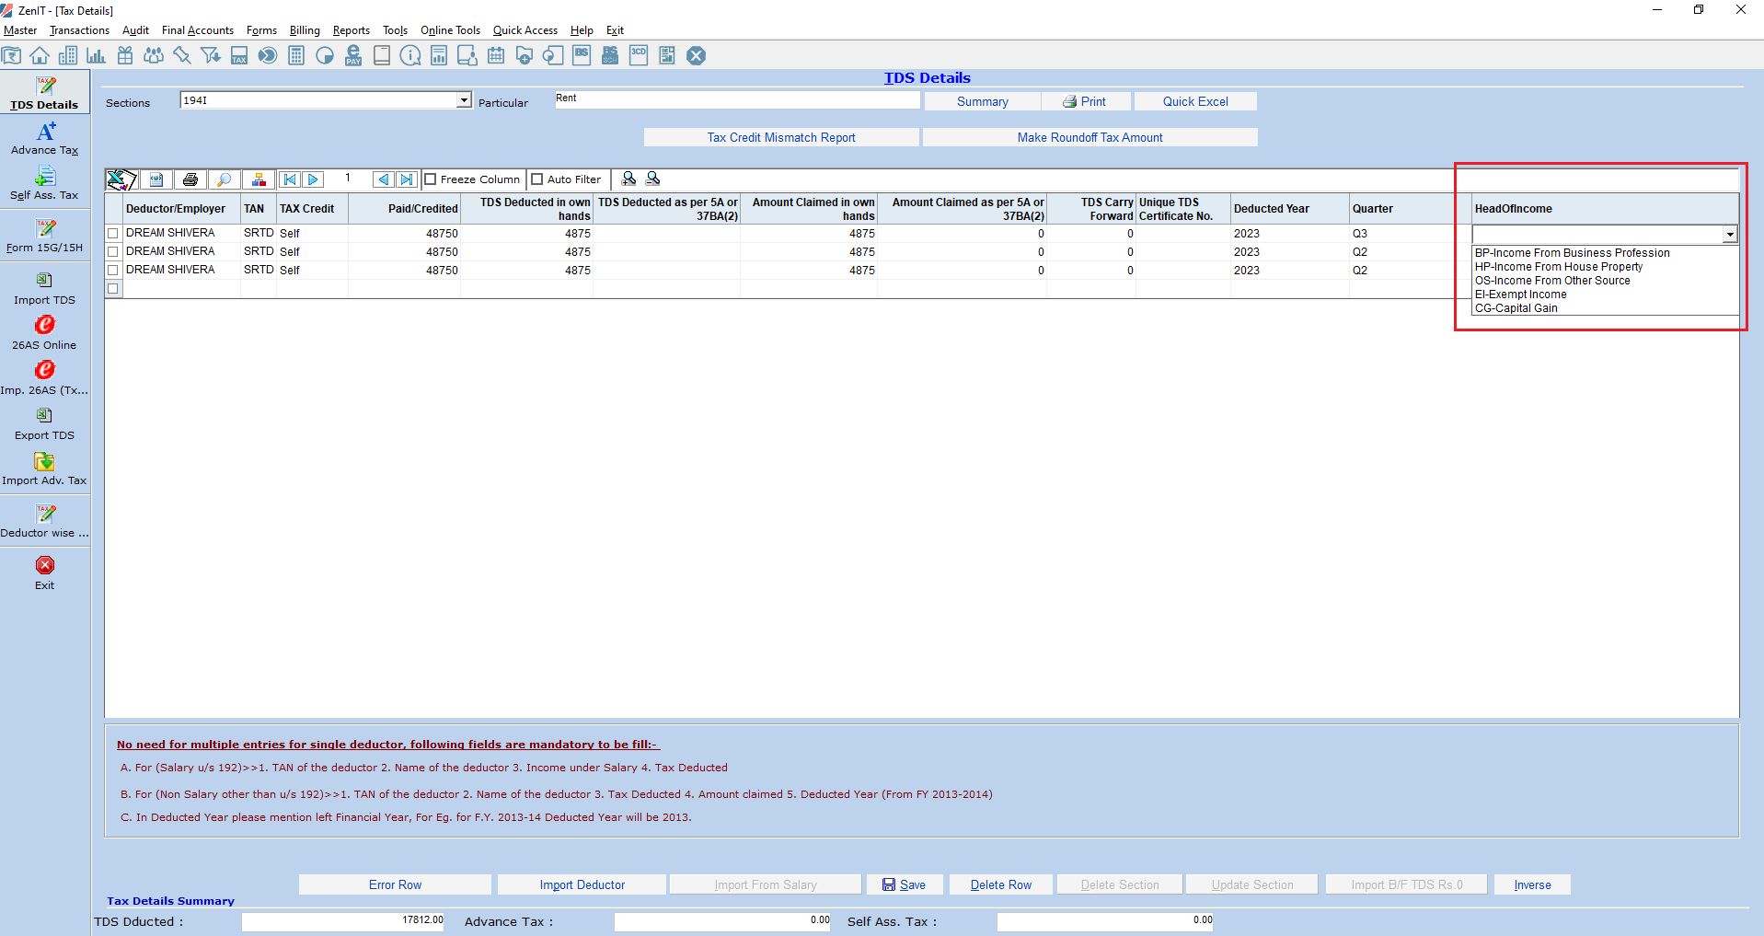Click the people group icon in the toolbar
This screenshot has height=936, width=1764.
tap(154, 55)
